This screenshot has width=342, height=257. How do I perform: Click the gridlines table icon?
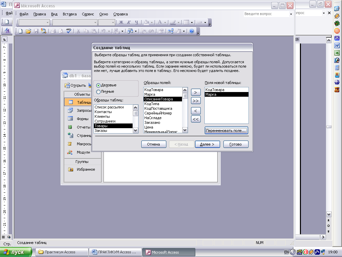point(186,22)
